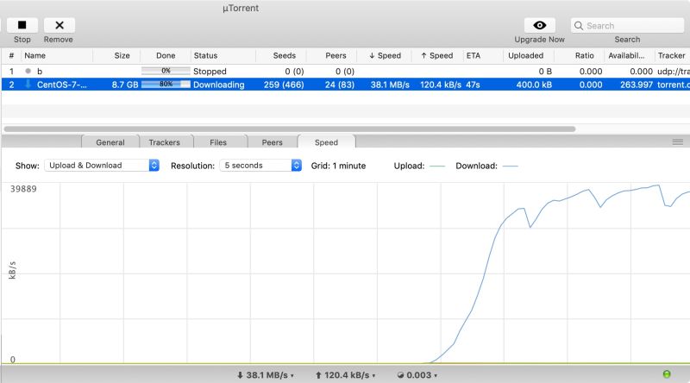Click the 39889 graph axis value
Viewport: 690px width, 383px height.
point(23,189)
